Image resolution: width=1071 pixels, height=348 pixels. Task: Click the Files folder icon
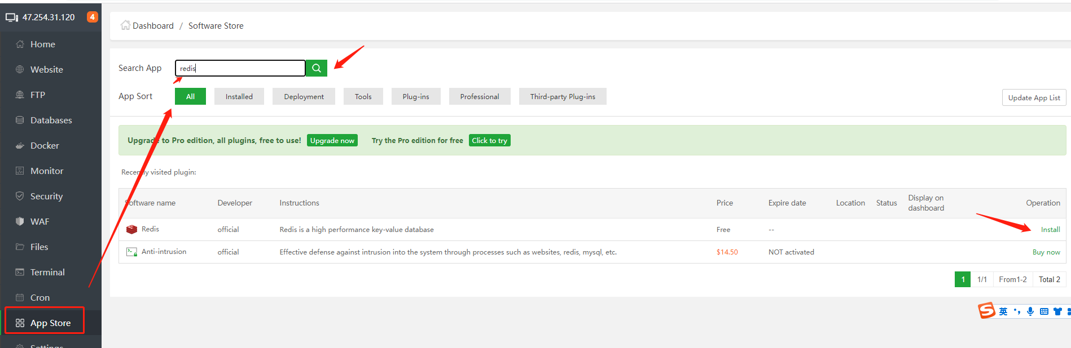[20, 247]
